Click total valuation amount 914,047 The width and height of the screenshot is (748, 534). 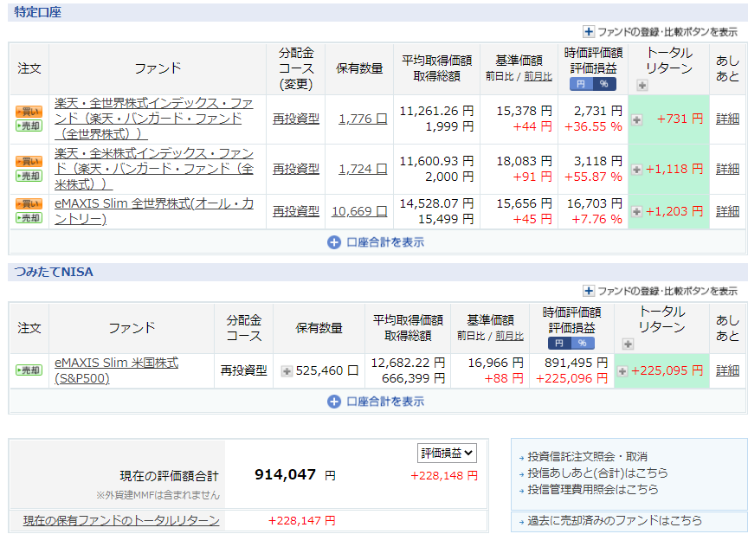[x=286, y=474]
